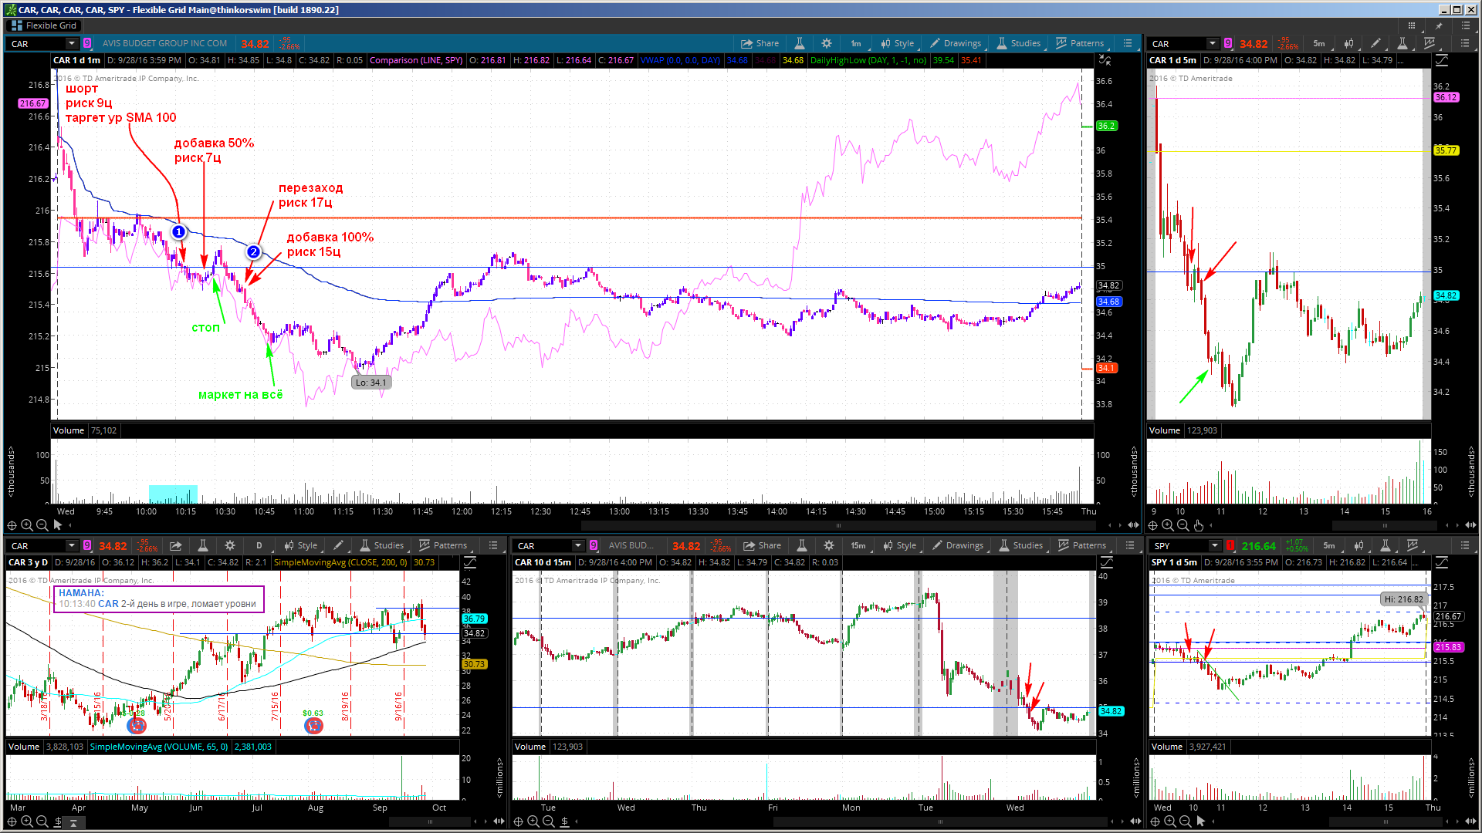1482x833 pixels.
Task: Open patterns icon in top-right CAR chart
Action: pyautogui.click(x=1430, y=44)
